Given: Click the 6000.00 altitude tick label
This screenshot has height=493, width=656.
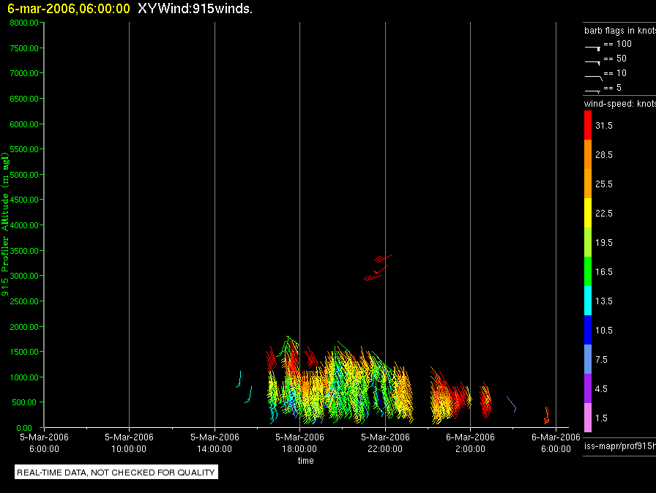Looking at the screenshot, I should coord(24,124).
